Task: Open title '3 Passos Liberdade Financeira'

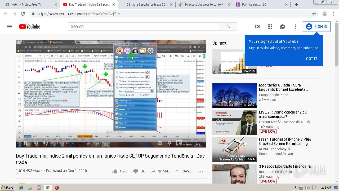Action: click(x=285, y=166)
